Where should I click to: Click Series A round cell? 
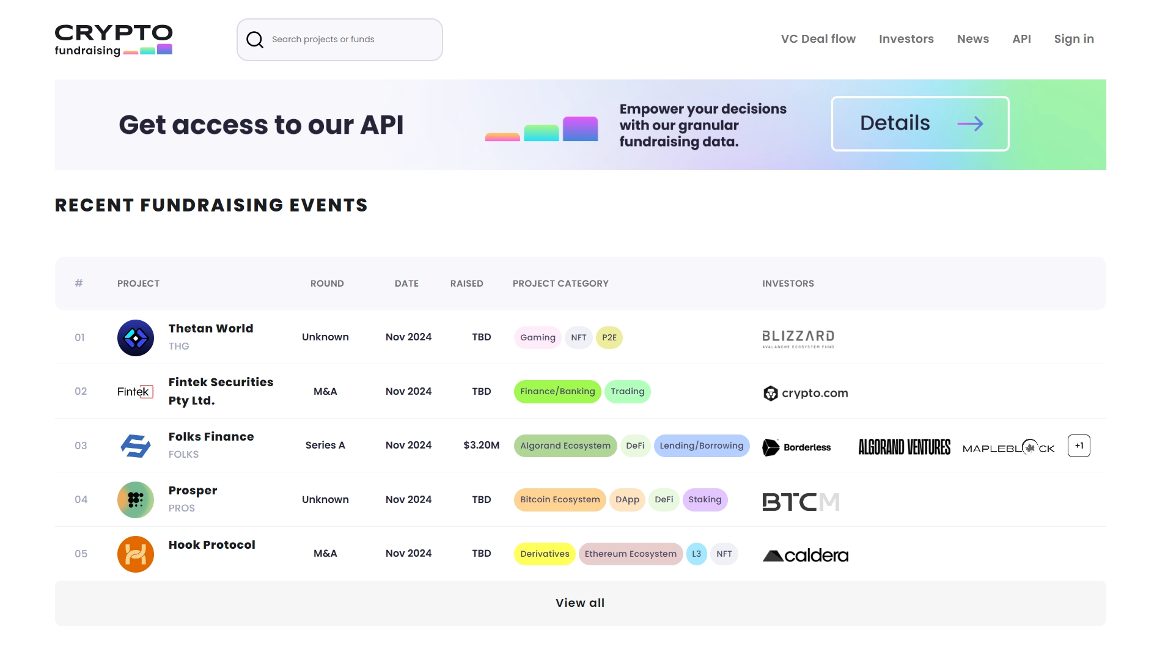[325, 446]
